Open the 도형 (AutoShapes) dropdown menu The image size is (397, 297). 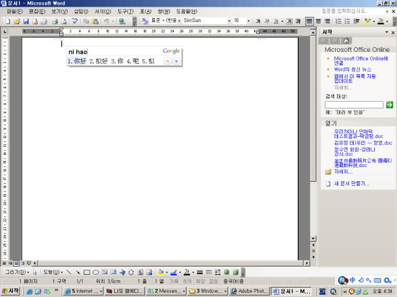click(53, 272)
